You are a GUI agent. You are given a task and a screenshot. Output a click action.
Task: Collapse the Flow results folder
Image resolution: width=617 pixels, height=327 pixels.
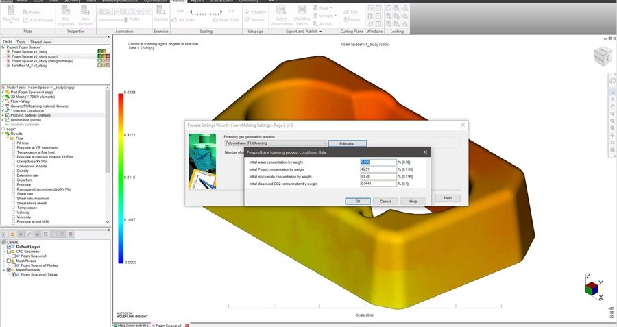(8, 138)
